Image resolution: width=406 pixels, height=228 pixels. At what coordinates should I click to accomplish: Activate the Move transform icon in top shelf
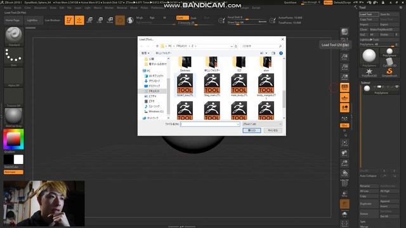[x=89, y=20]
